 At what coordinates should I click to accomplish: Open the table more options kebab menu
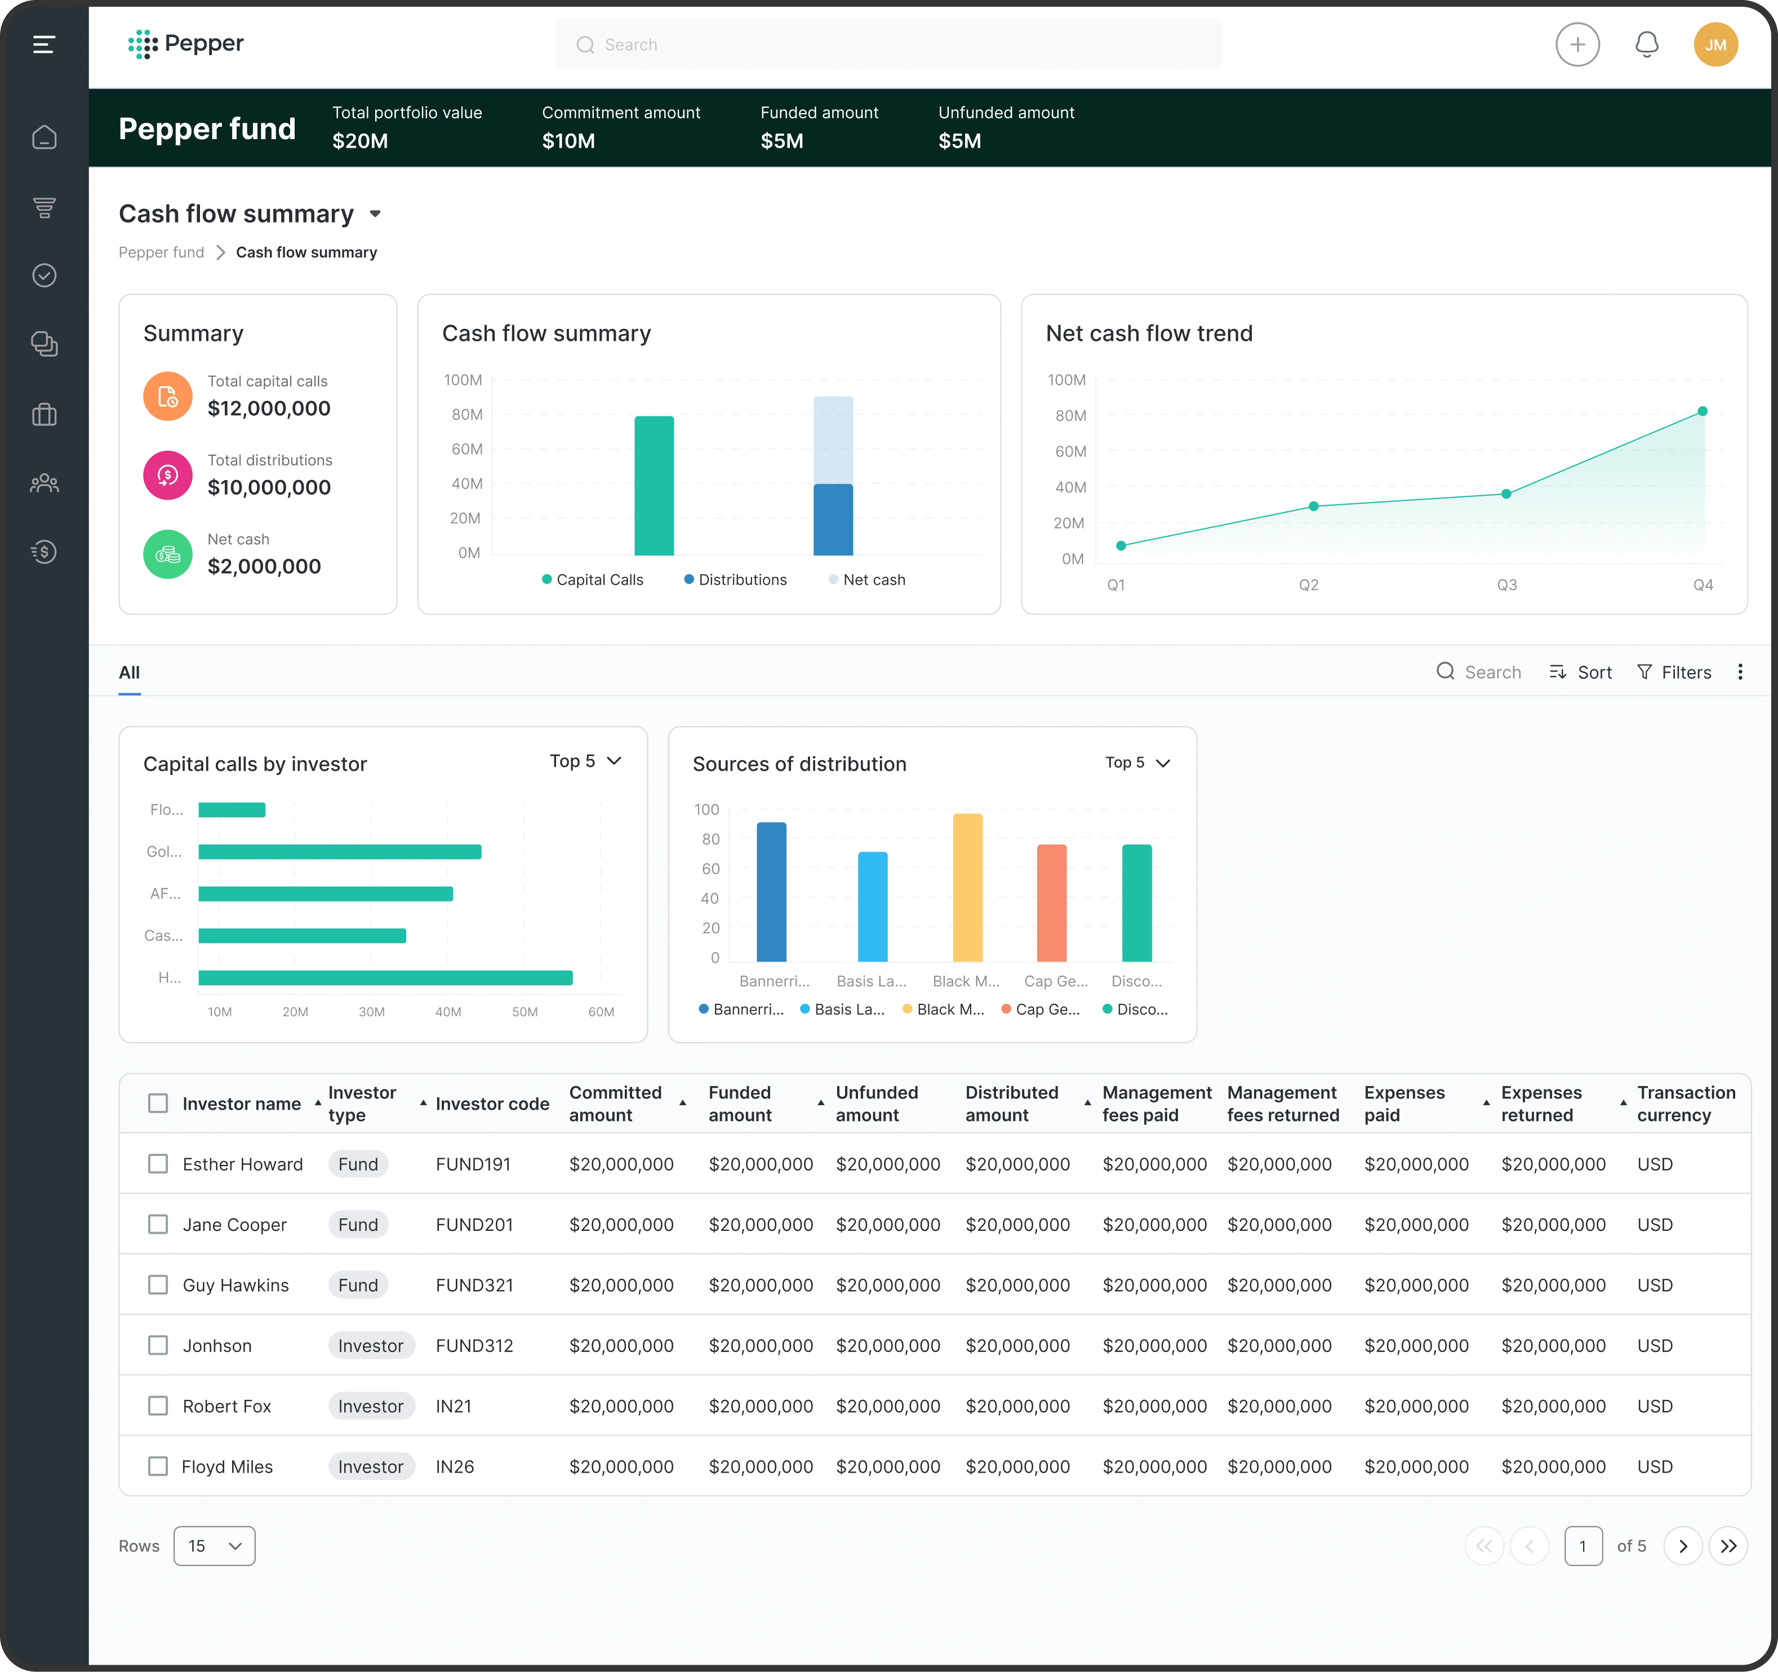(x=1740, y=672)
